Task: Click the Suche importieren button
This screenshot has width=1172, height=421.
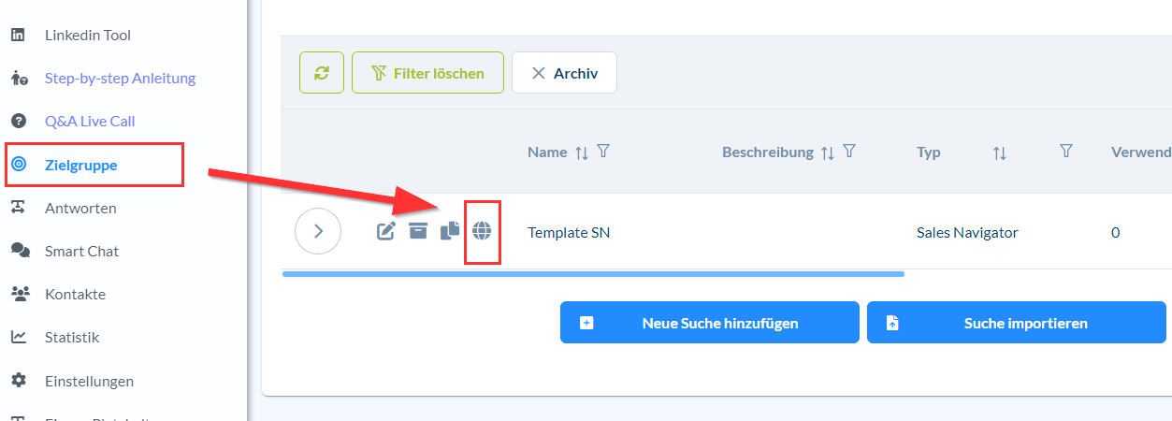Action: (1016, 323)
